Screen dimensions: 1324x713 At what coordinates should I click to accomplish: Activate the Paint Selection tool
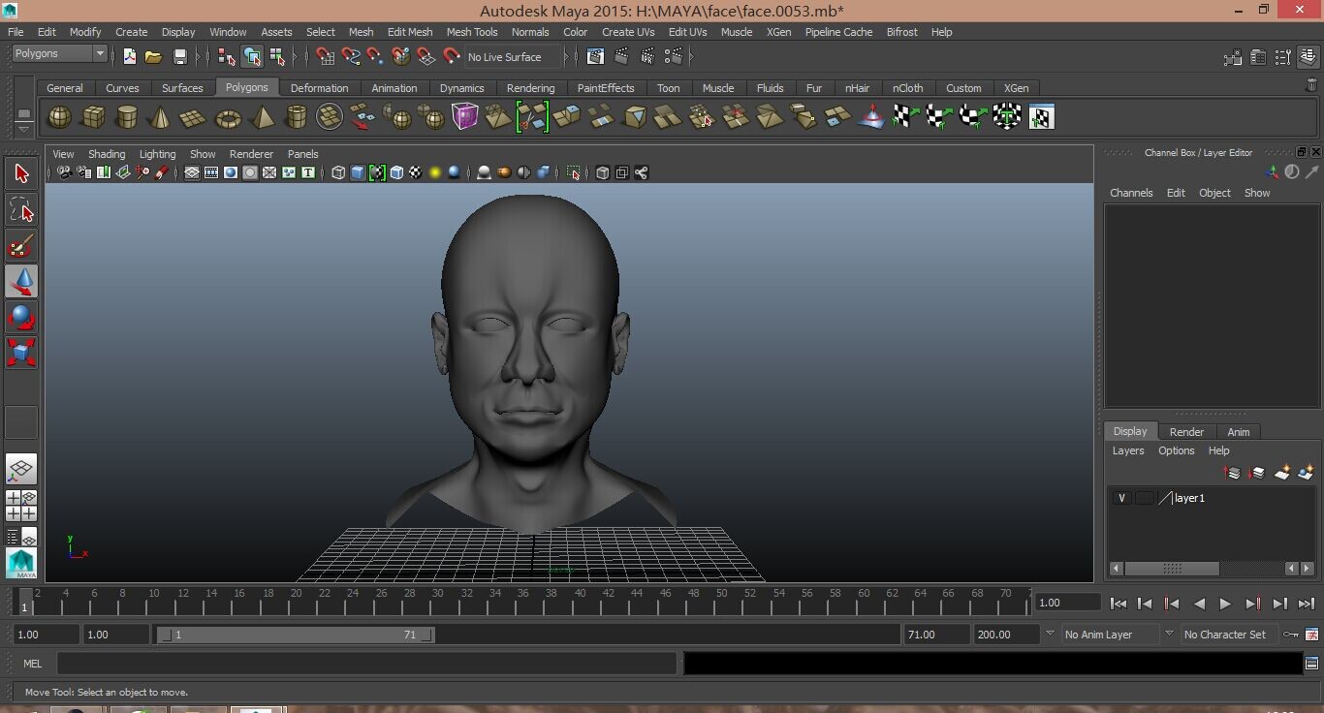(x=21, y=246)
